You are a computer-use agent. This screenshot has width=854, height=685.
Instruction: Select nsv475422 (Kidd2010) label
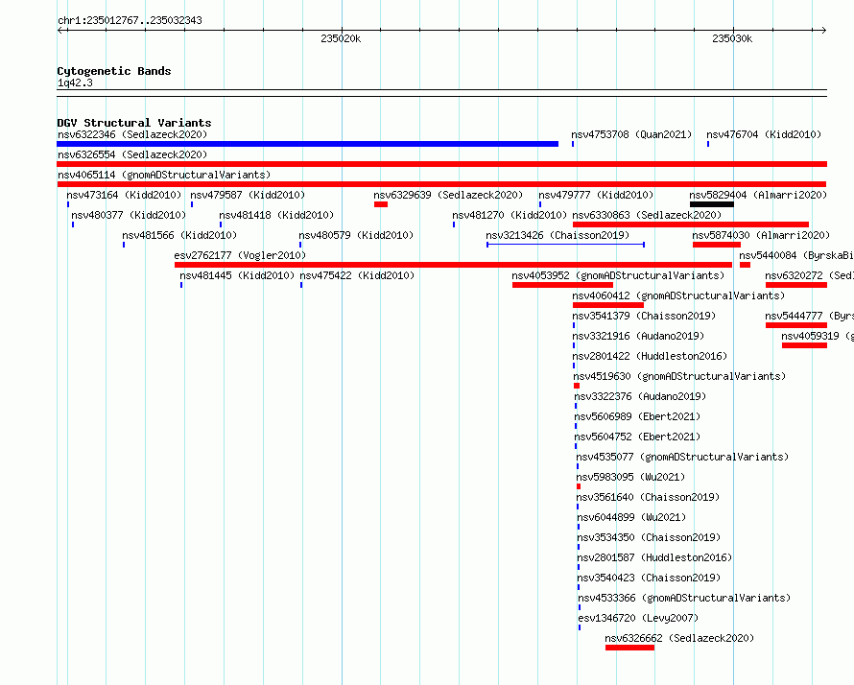[x=357, y=275]
